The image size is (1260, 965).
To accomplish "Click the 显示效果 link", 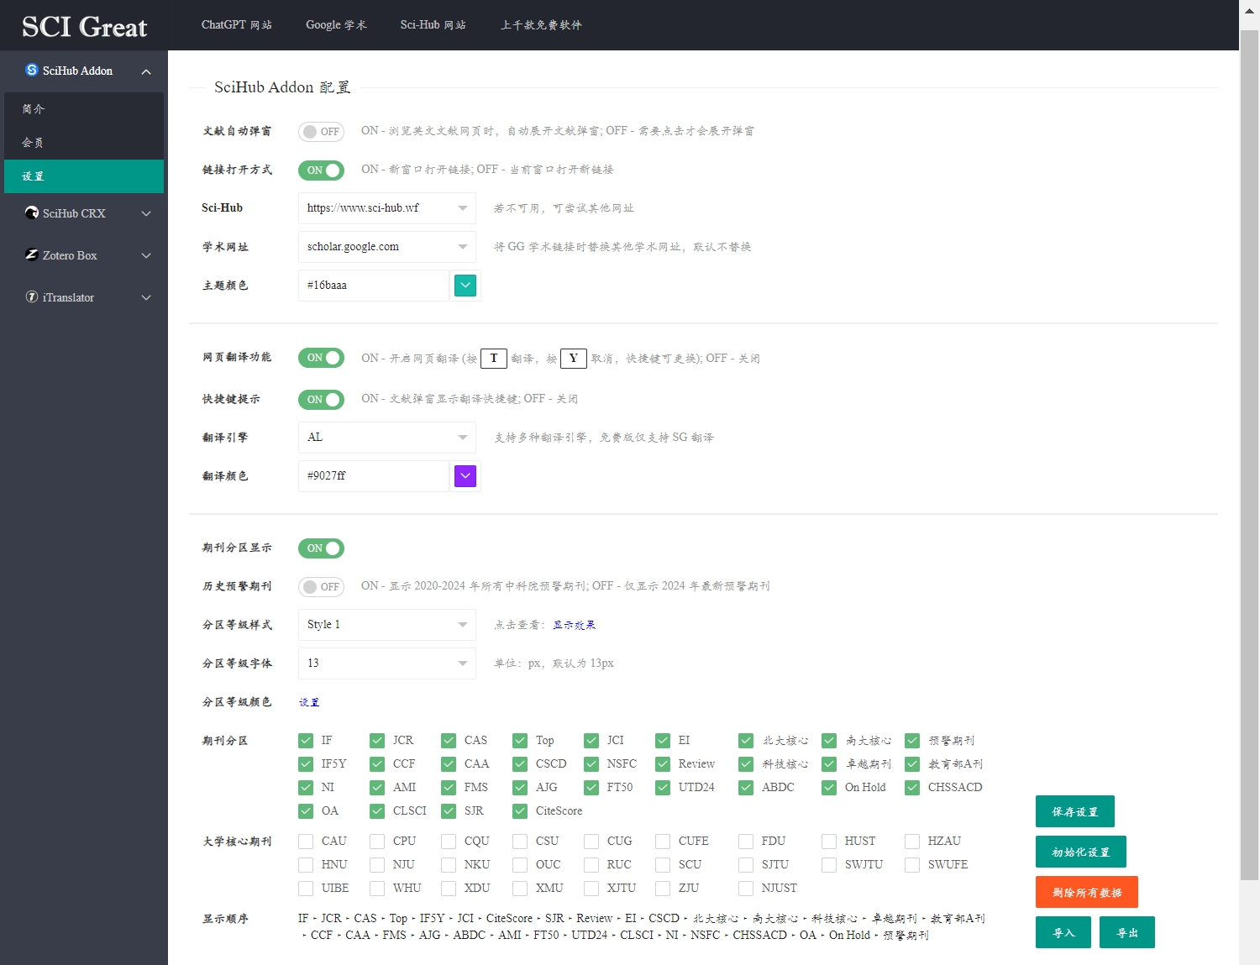I will (x=575, y=624).
